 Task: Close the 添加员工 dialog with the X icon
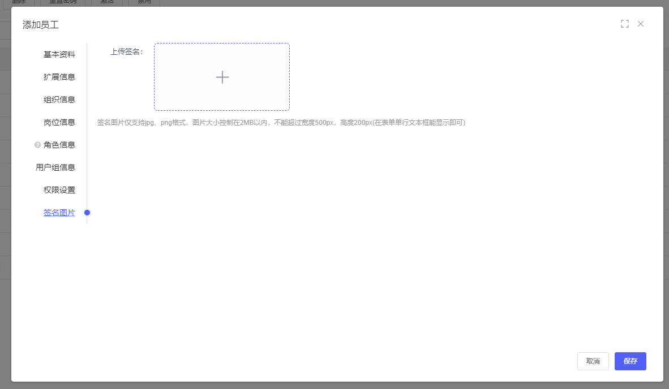coord(641,24)
